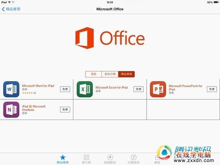Tap the Wi-Fi icon in status bar
The image size is (220, 165).
tap(10, 2)
